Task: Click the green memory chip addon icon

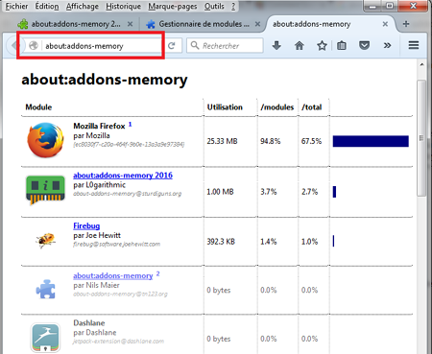Action: pyautogui.click(x=45, y=190)
